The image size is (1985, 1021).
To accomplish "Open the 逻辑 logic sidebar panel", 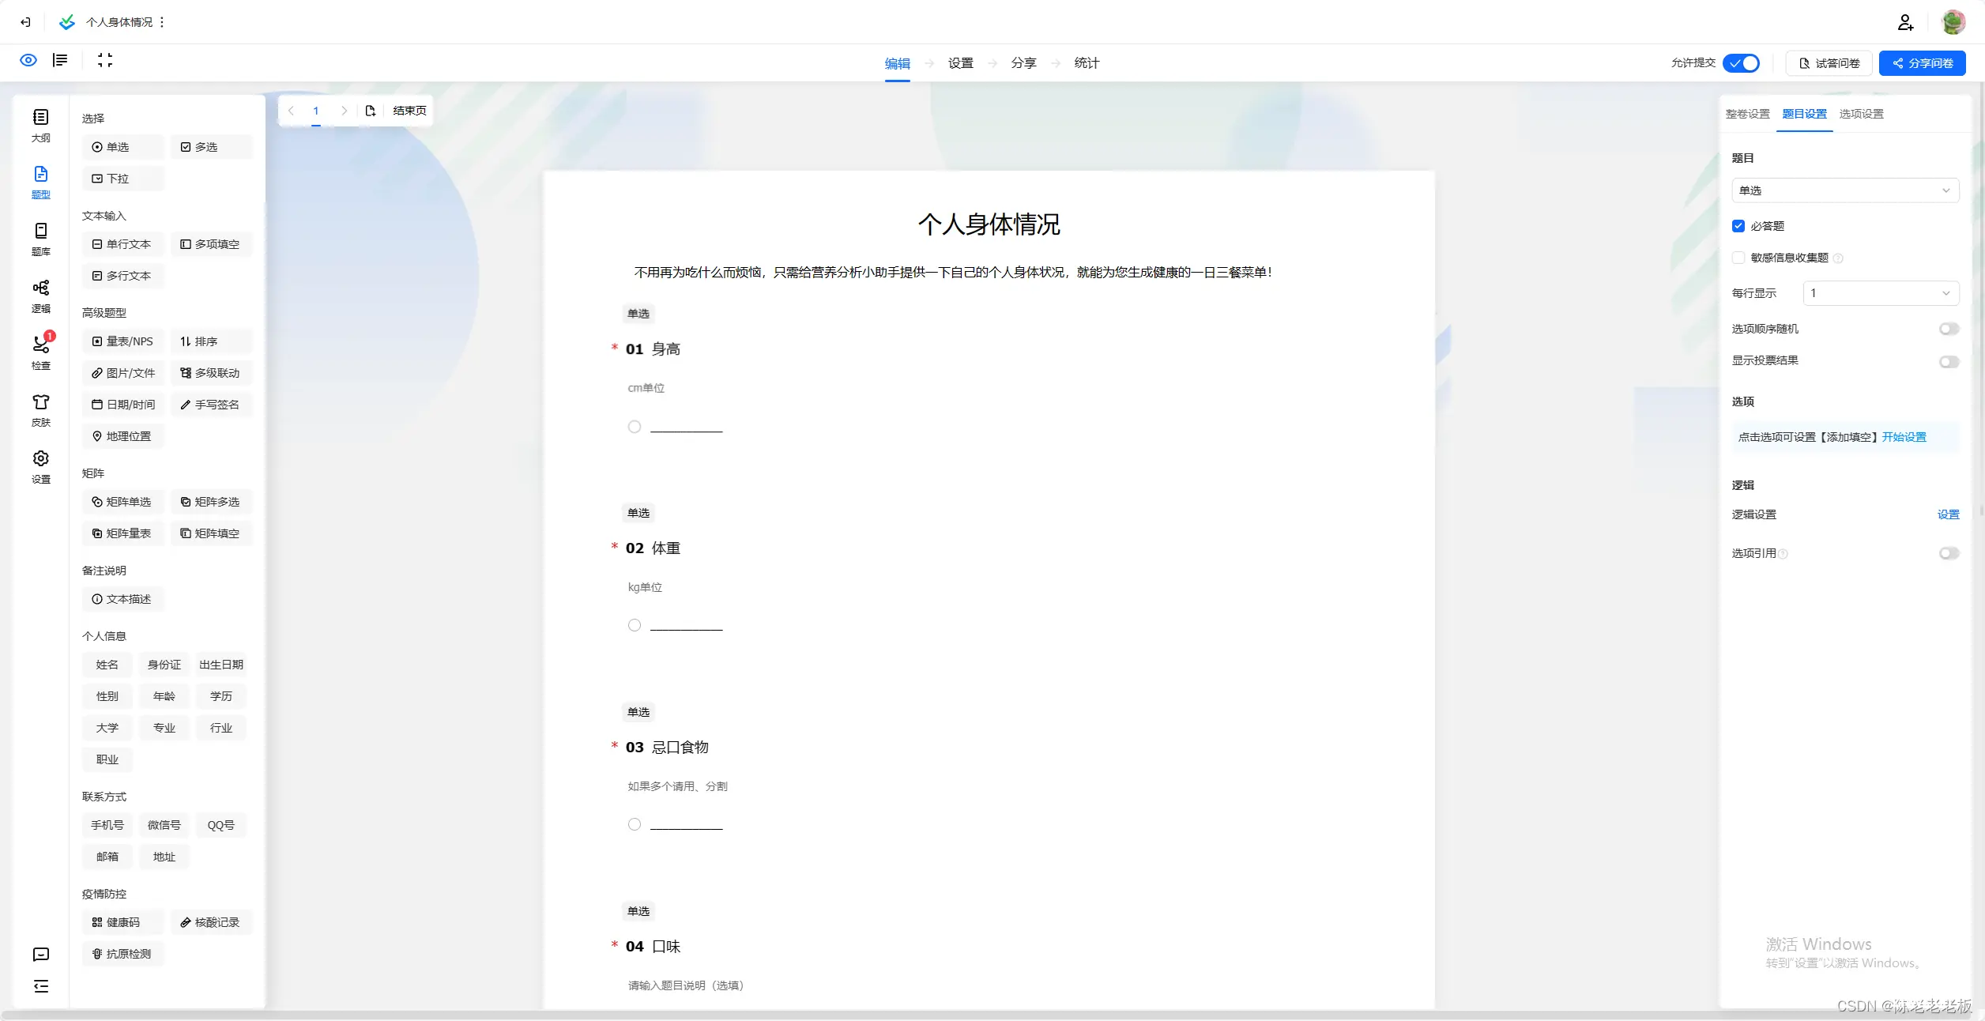I will 41,296.
